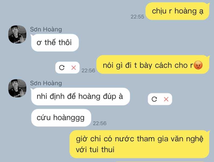
Task: Open Sơn Hoàng avatar above 'ơ thế thôi'
Action: 17,34
